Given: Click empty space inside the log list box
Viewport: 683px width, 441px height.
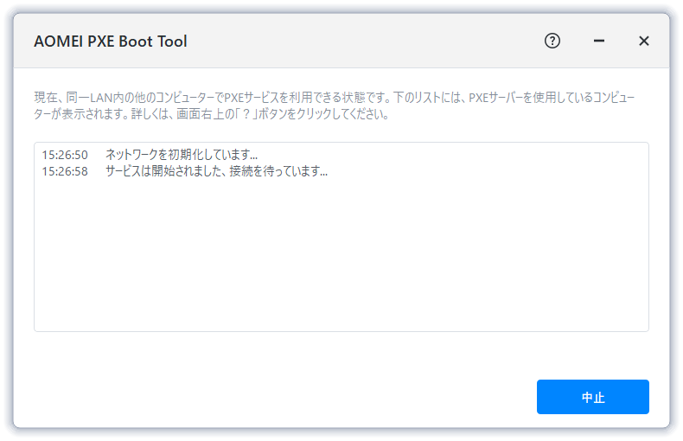Looking at the screenshot, I should coord(341,259).
